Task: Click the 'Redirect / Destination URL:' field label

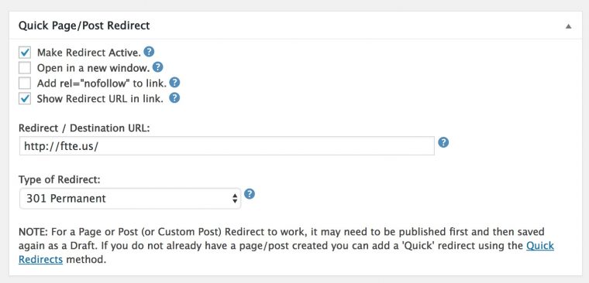Action: tap(84, 128)
